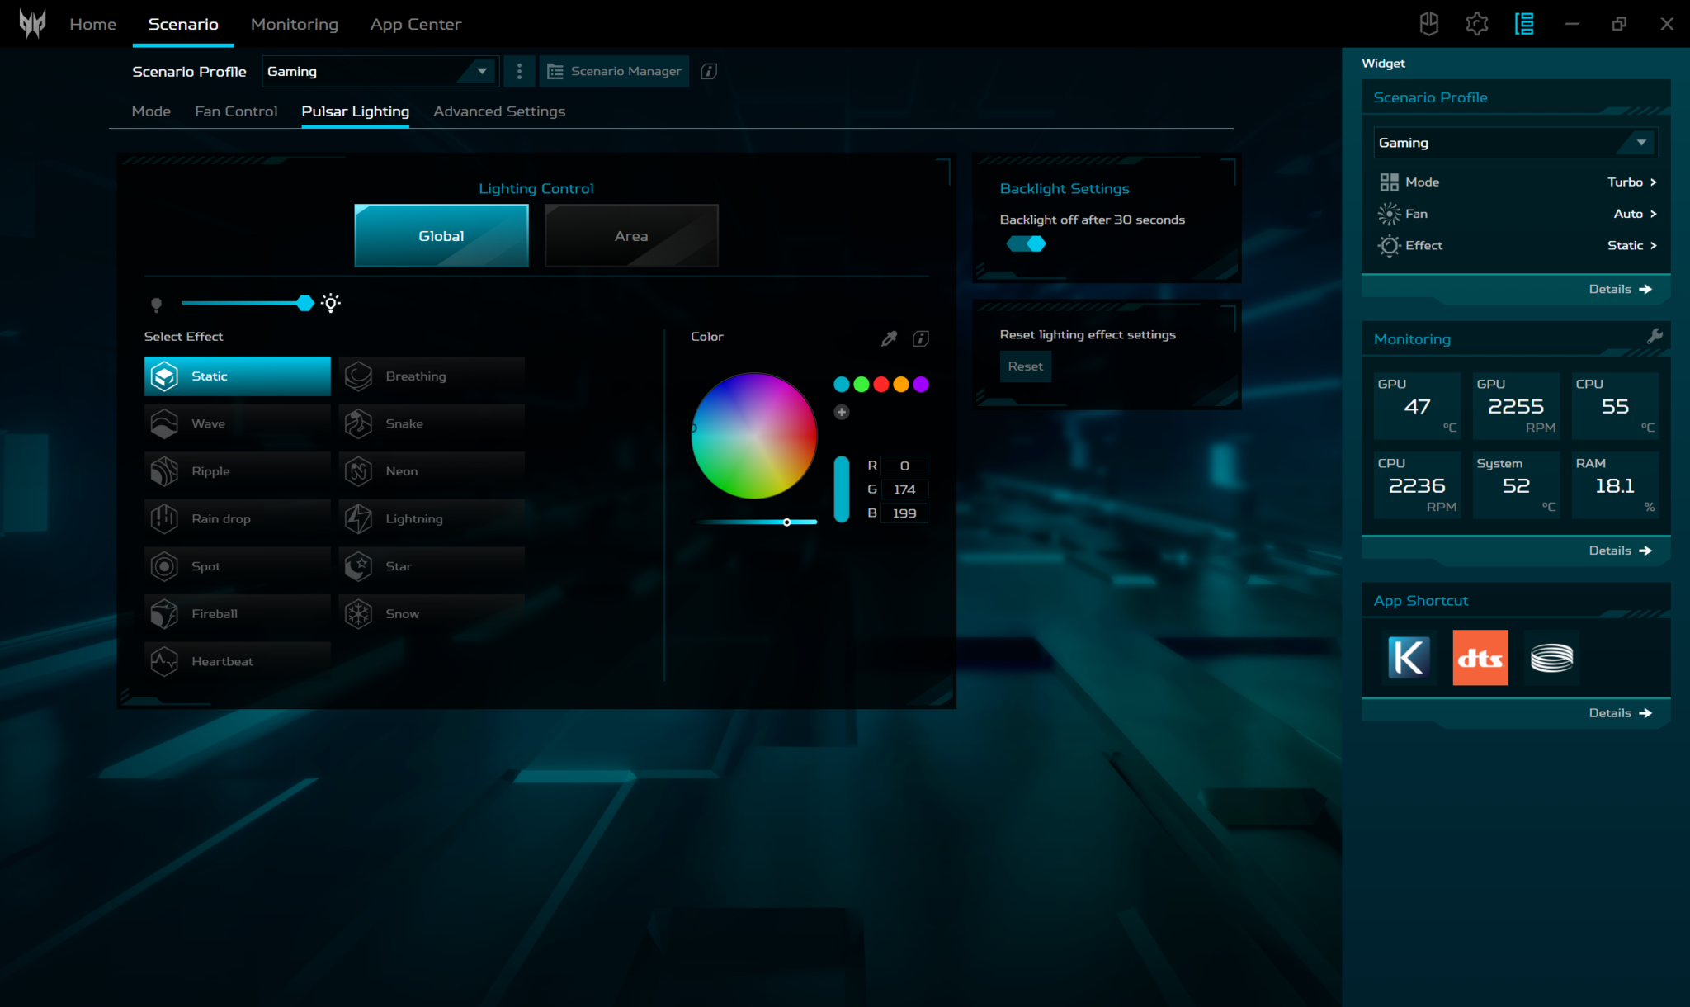Click the add custom color plus icon
This screenshot has height=1007, width=1690.
(841, 412)
